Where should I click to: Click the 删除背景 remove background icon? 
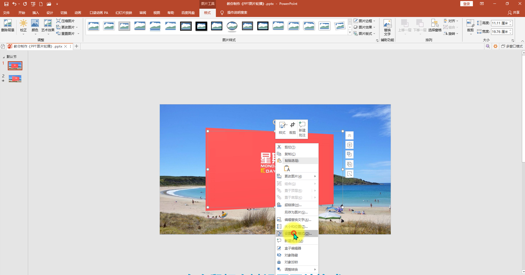(8, 26)
